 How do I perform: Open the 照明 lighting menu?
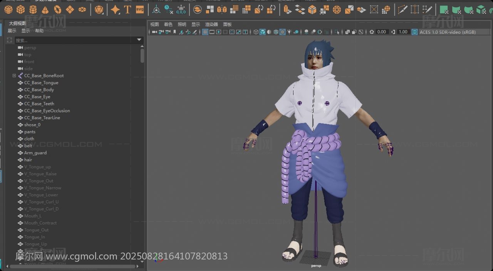(182, 24)
